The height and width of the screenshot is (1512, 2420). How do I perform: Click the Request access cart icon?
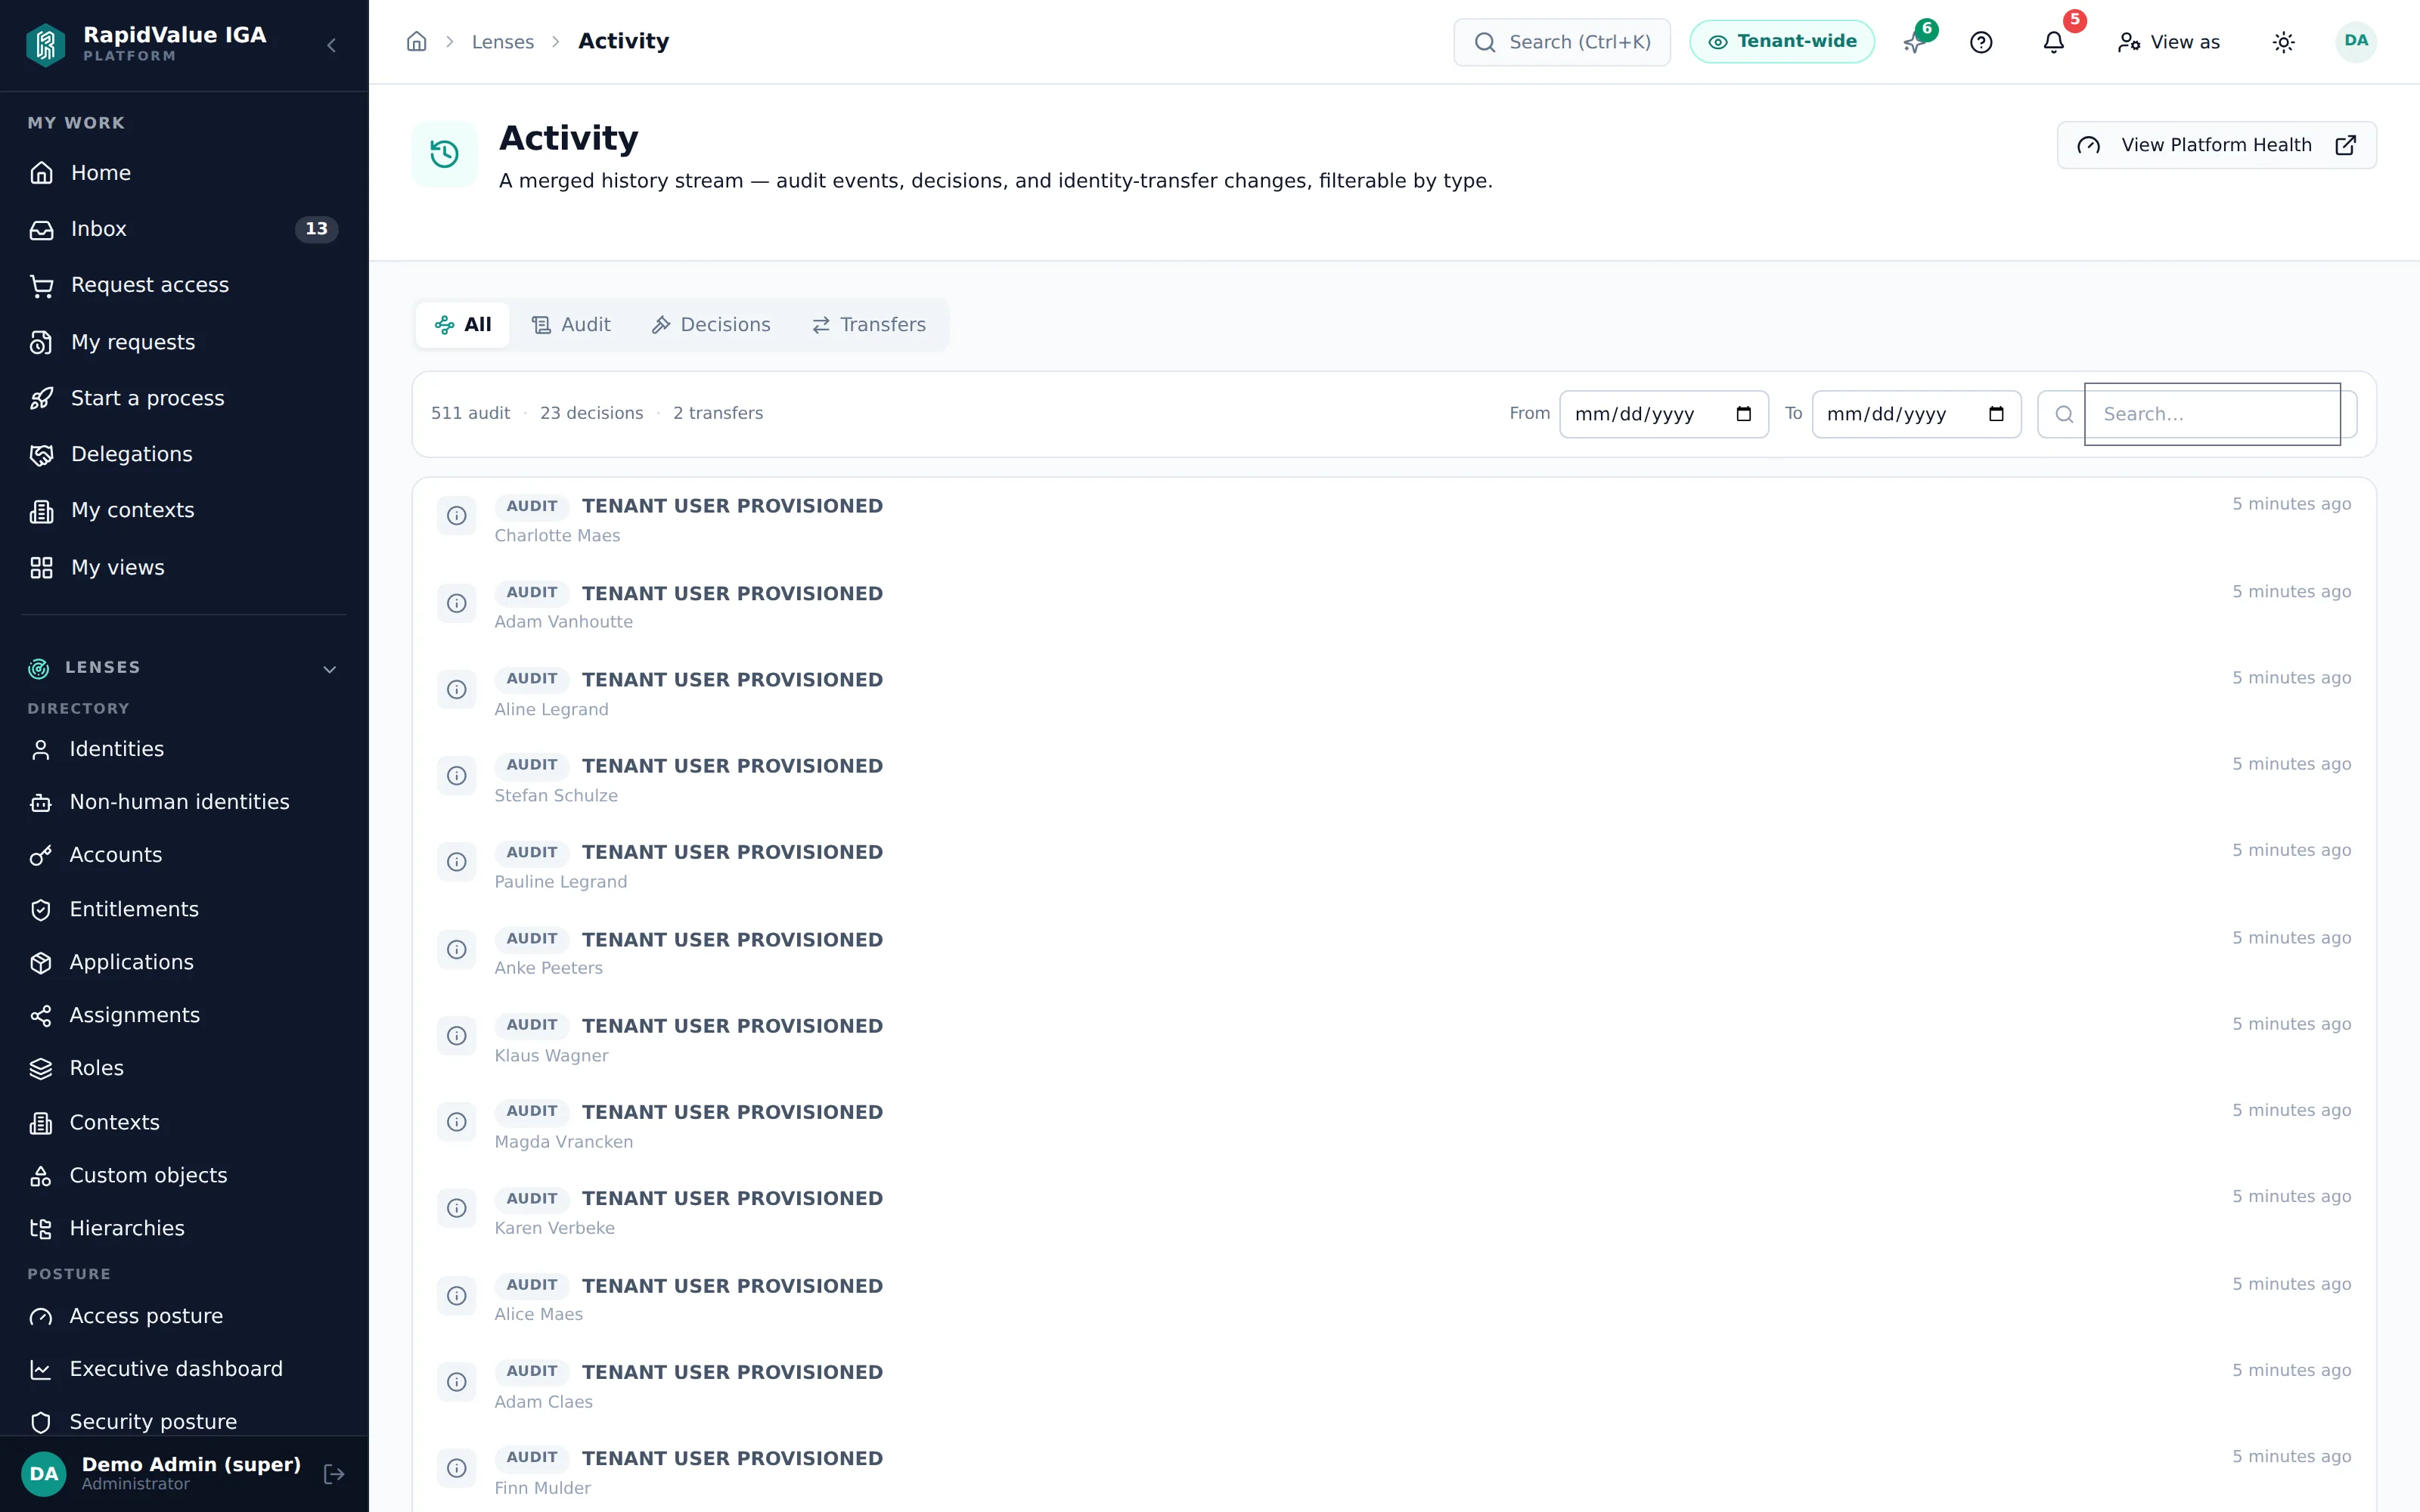pos(41,286)
